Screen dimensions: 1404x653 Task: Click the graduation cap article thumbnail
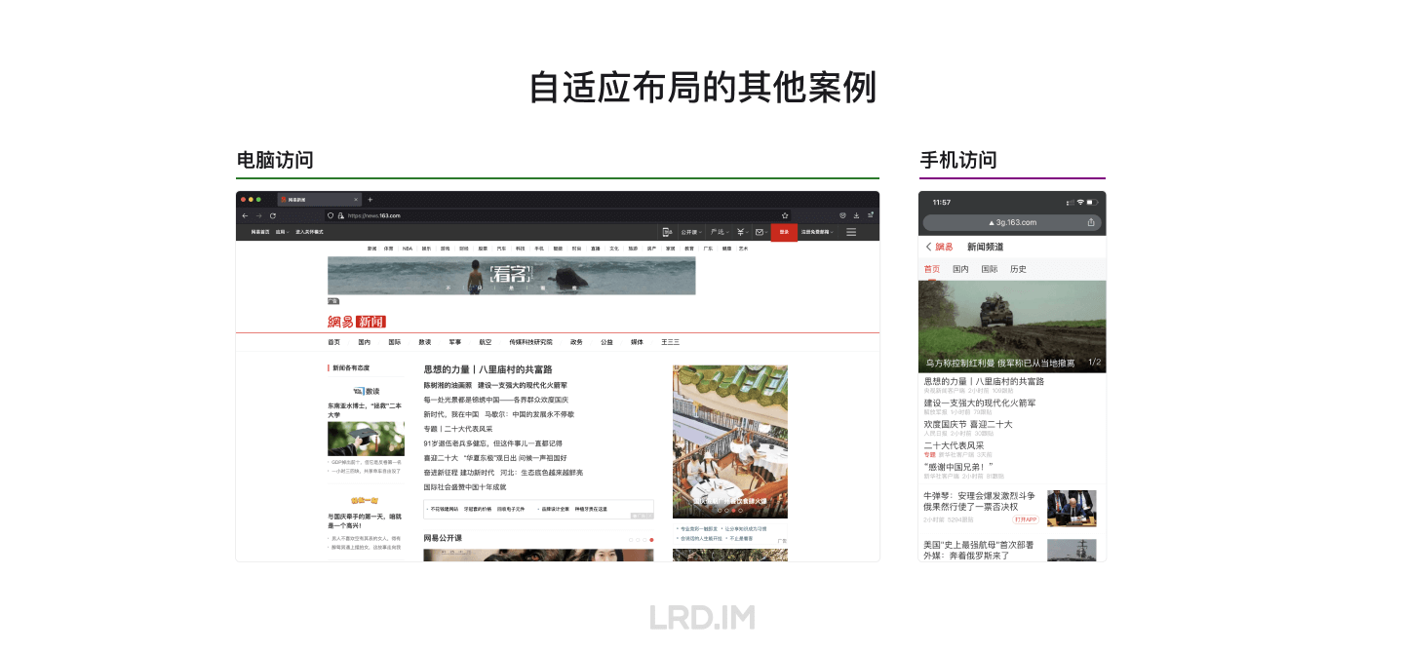366,439
